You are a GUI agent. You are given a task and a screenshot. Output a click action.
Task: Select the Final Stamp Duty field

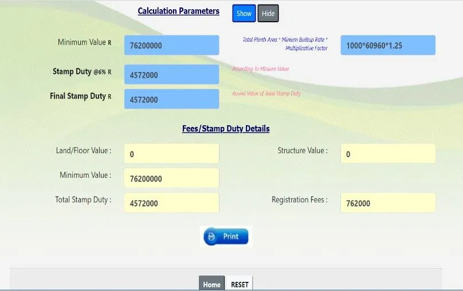(x=171, y=99)
